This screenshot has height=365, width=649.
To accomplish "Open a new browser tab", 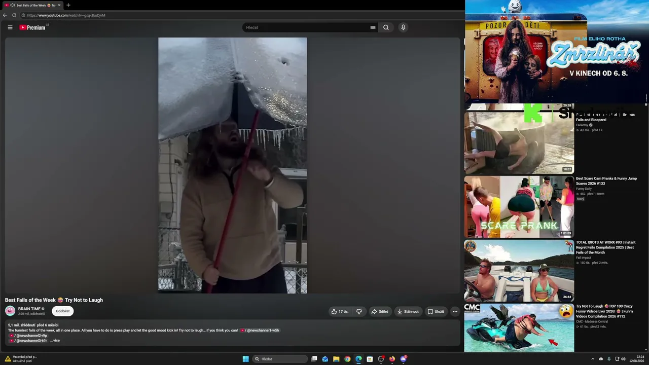I will click(68, 5).
